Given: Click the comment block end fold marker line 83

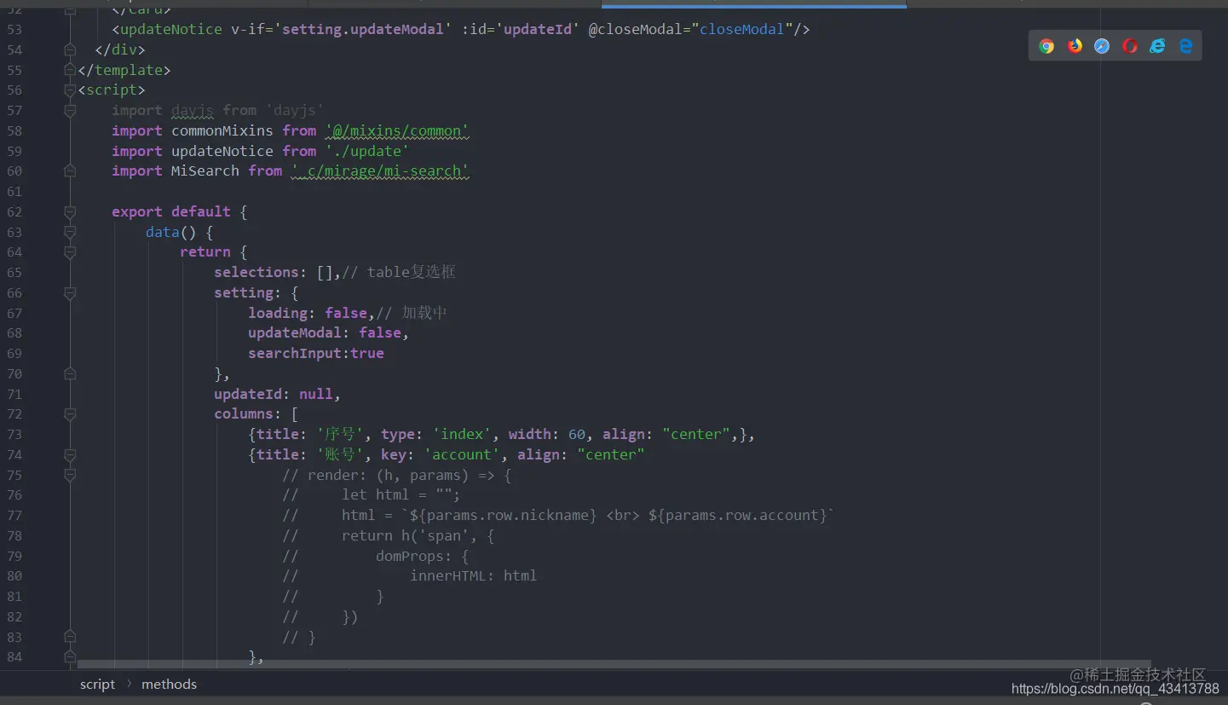Looking at the screenshot, I should click(70, 637).
